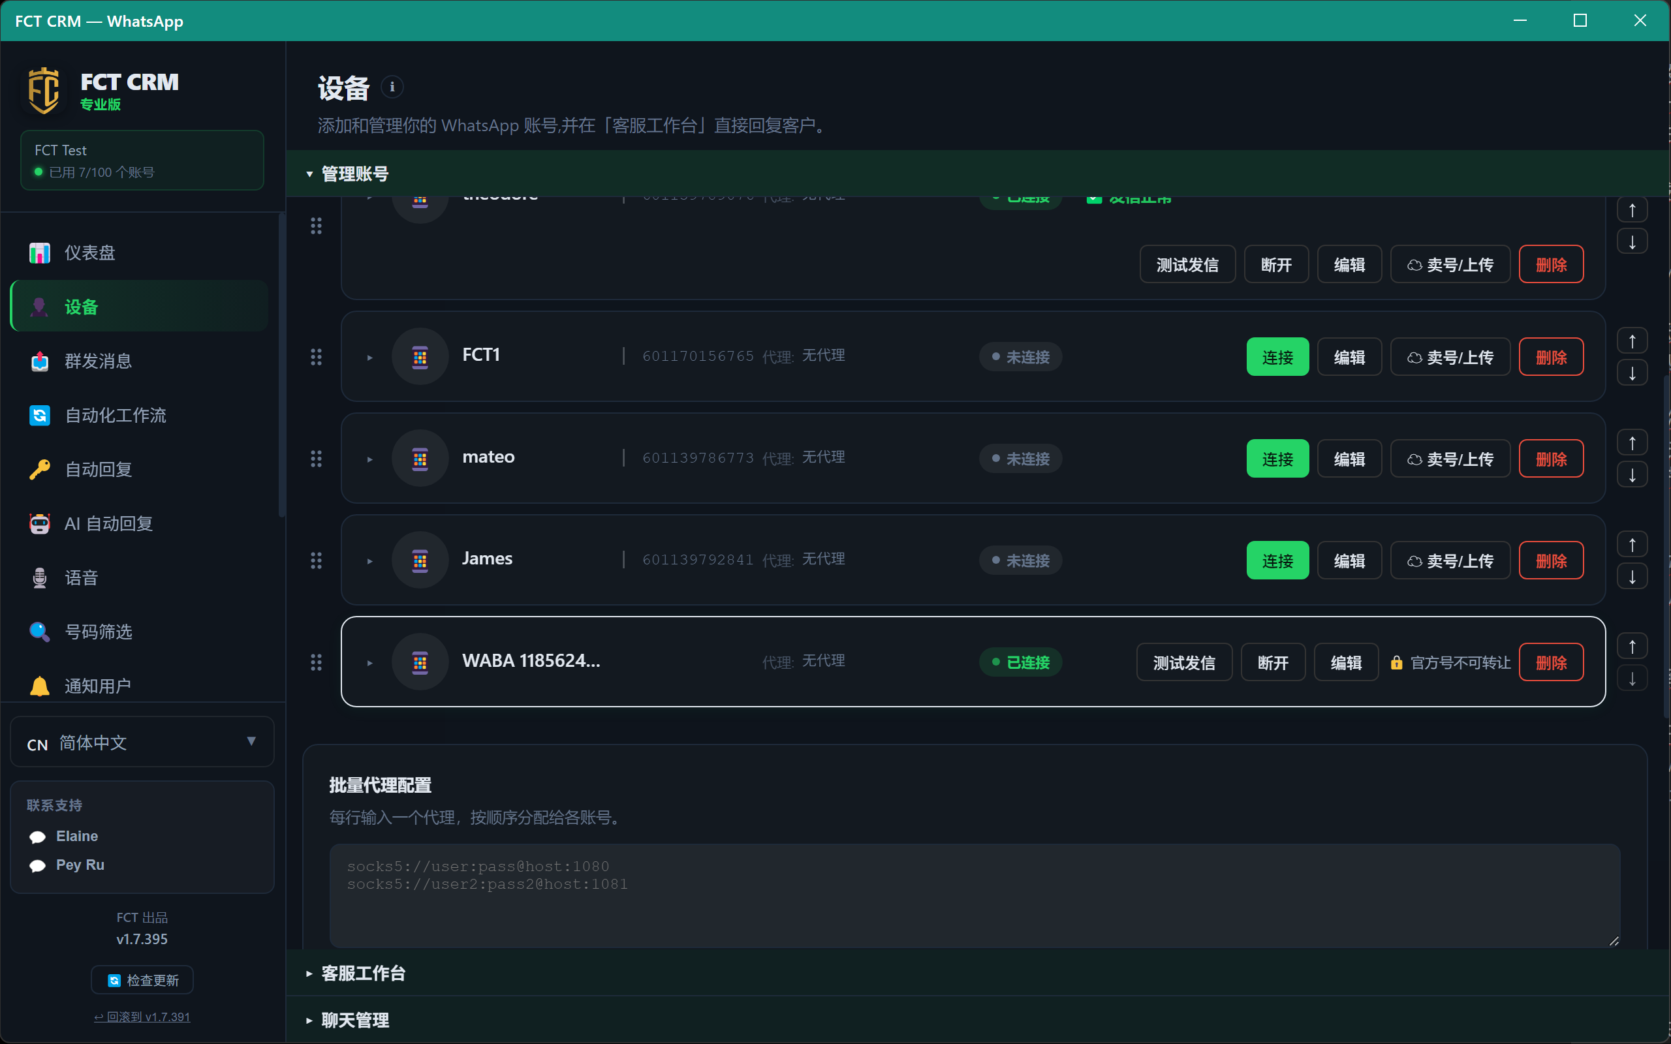This screenshot has height=1044, width=1671.
Task: Click the WABA account avatar icon
Action: click(420, 662)
